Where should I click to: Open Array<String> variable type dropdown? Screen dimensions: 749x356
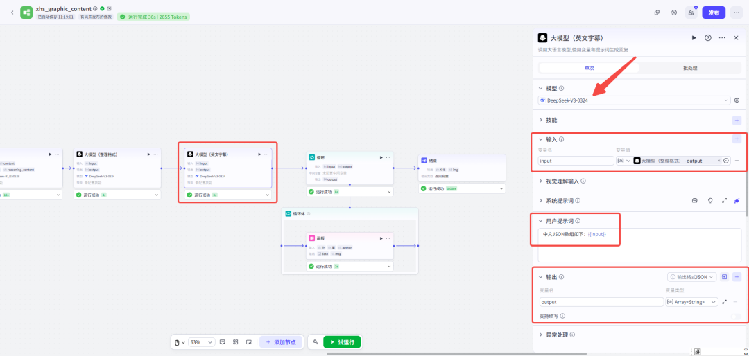691,302
